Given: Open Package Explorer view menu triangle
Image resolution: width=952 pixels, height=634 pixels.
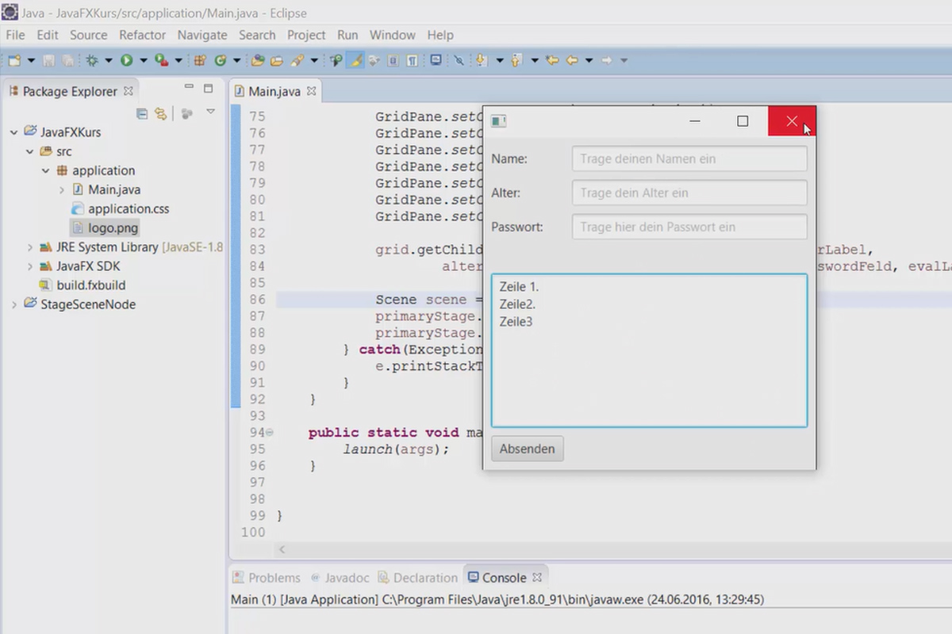Looking at the screenshot, I should click(x=210, y=113).
